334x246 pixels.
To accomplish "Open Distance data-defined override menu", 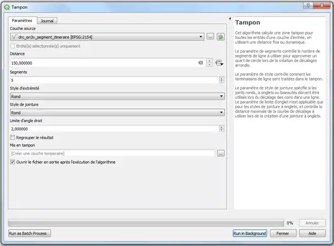I will click(219, 63).
